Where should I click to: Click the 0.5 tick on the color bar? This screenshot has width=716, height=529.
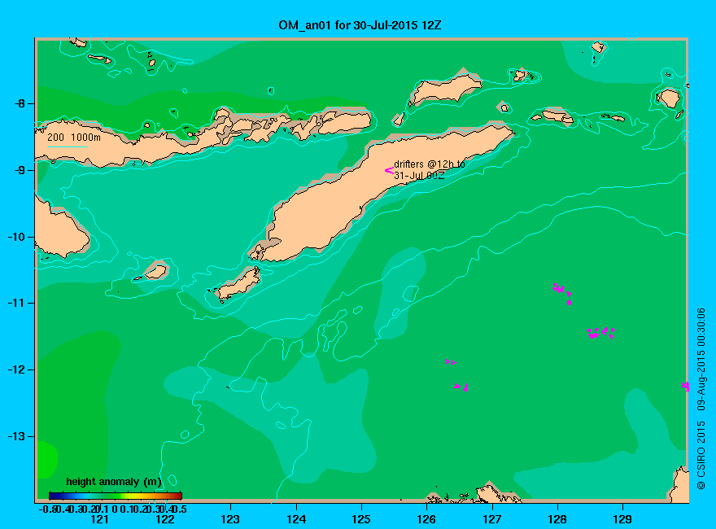180,509
